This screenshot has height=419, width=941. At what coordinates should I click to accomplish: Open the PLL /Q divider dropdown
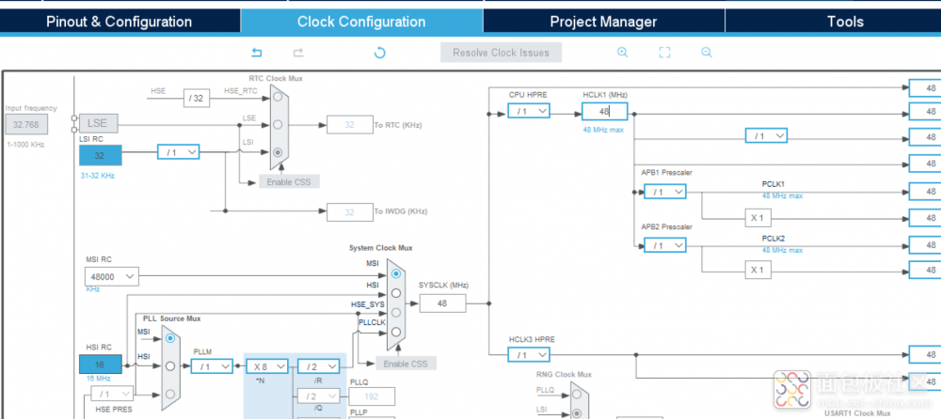(318, 396)
